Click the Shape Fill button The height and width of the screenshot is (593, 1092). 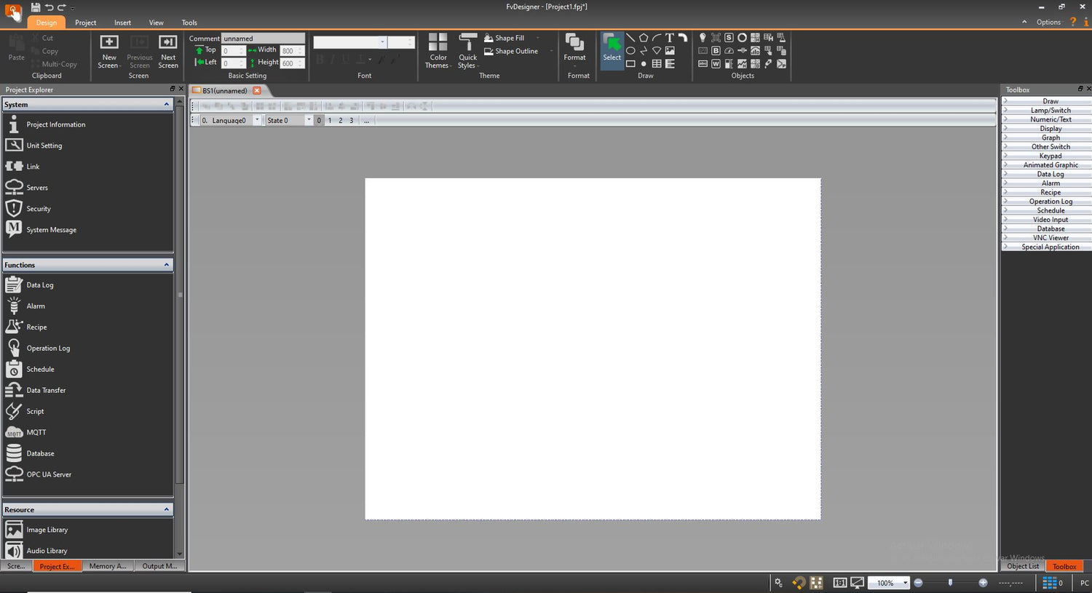click(504, 38)
